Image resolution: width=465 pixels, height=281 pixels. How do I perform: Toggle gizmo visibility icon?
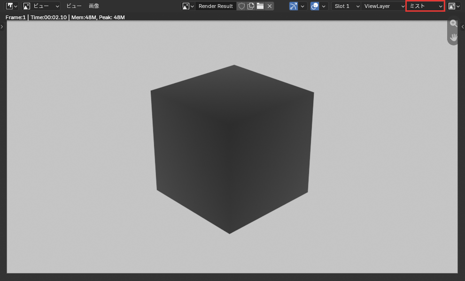[293, 6]
